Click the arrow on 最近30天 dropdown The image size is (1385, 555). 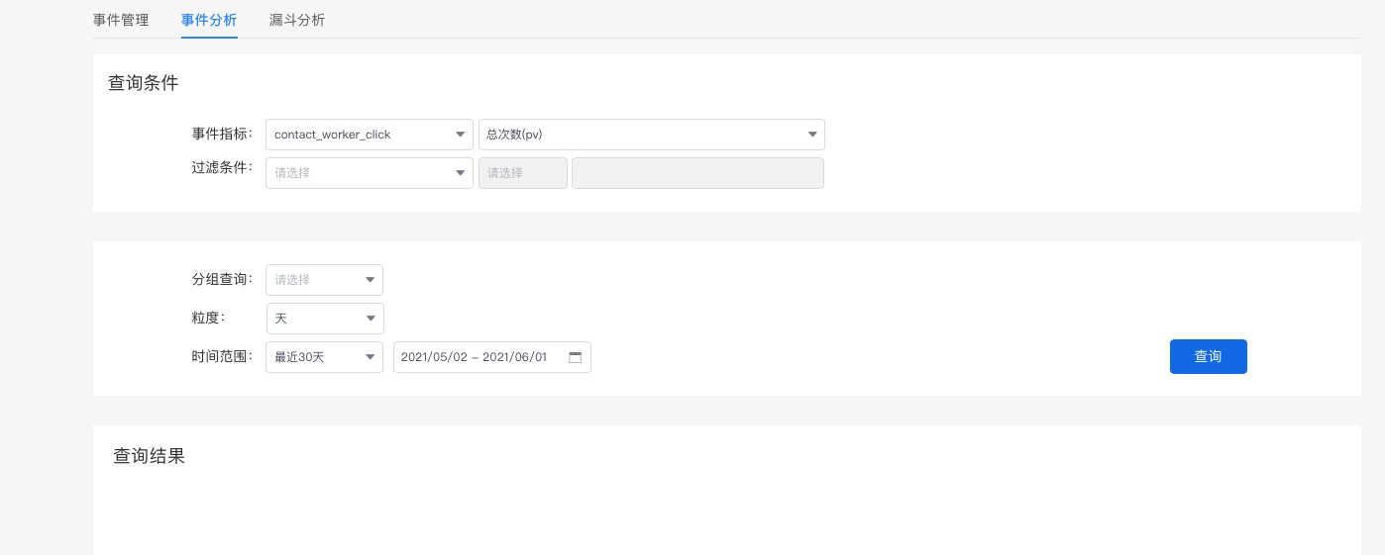371,357
